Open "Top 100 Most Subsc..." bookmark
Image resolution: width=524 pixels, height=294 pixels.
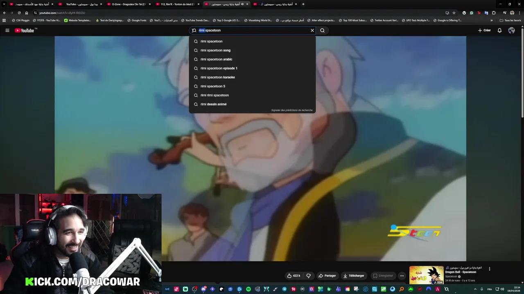(x=352, y=20)
